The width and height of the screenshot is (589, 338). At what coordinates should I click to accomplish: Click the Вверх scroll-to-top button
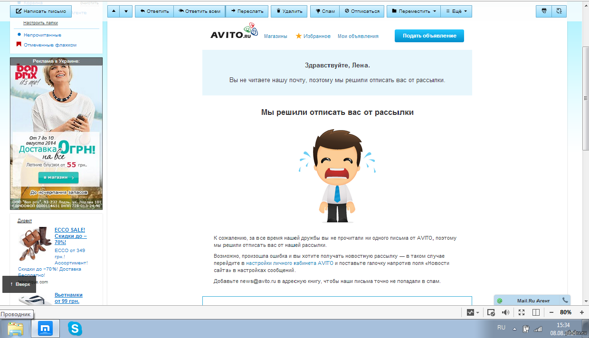point(19,284)
